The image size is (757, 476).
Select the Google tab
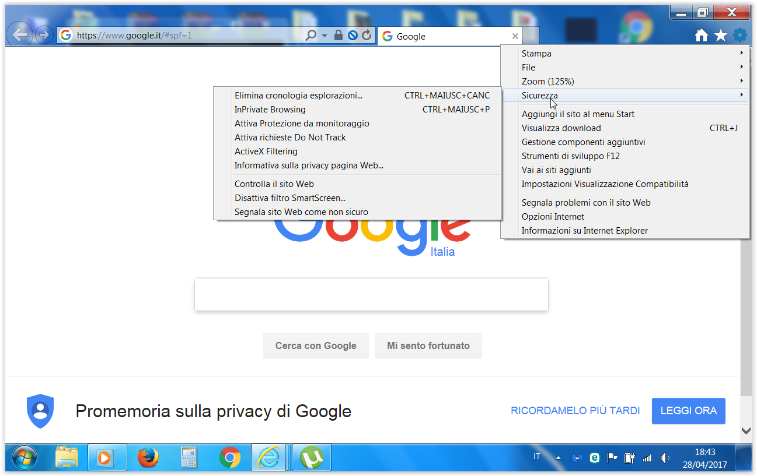click(x=451, y=36)
